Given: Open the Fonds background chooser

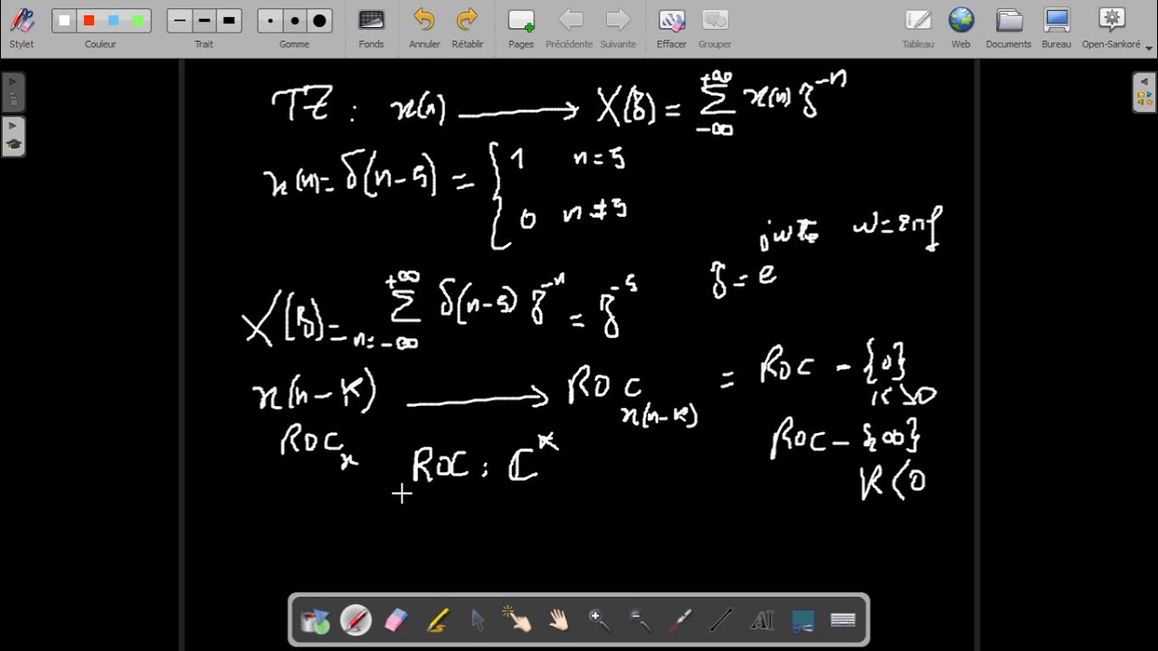Looking at the screenshot, I should [x=371, y=27].
